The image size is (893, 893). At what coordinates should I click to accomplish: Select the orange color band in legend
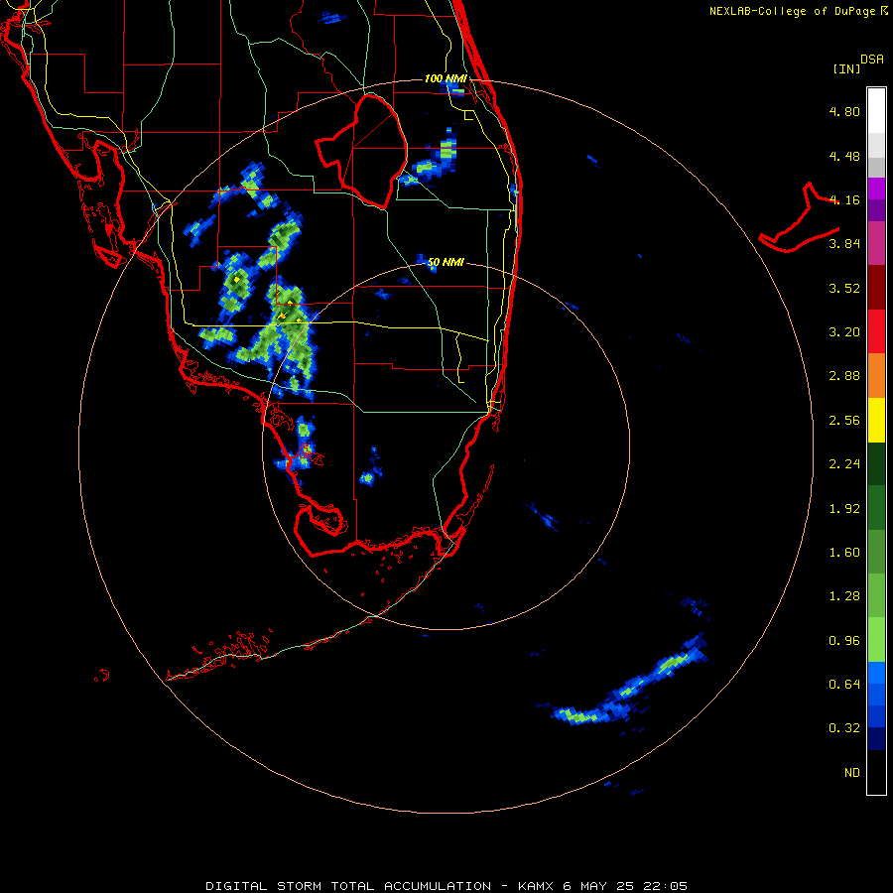coord(876,376)
